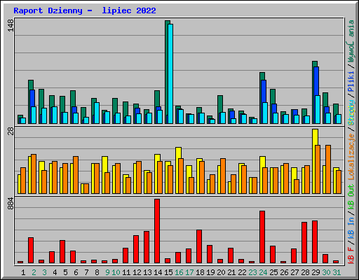Screen dimensions: 359x280
Task: Click the chart title Raport Dzienny
Action: point(48,10)
